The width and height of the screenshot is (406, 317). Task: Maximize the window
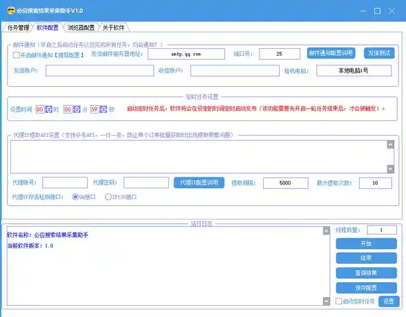point(377,11)
